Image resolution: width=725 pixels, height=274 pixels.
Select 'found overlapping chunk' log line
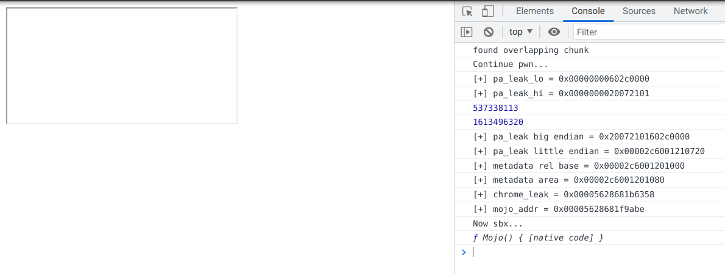(531, 51)
